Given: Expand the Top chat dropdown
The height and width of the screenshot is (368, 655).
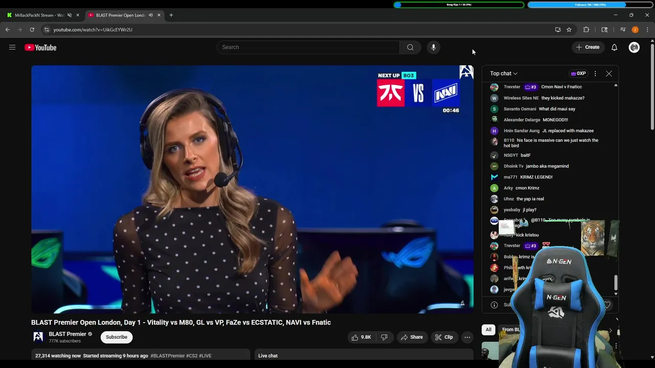Looking at the screenshot, I should pyautogui.click(x=504, y=74).
